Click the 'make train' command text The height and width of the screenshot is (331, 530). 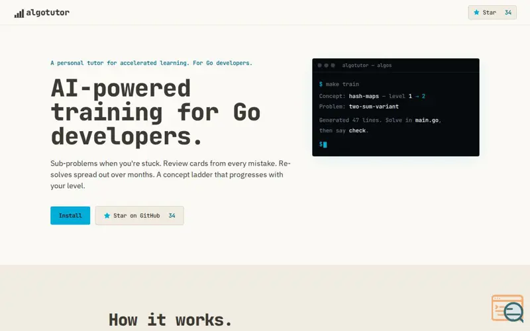click(342, 84)
